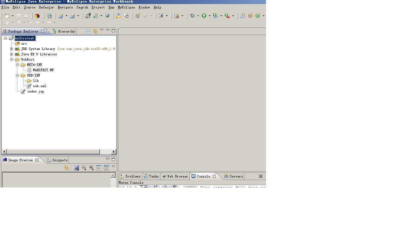Click the Run/Stop servers toolbar icon
This screenshot has width=401, height=250.
point(96,16)
